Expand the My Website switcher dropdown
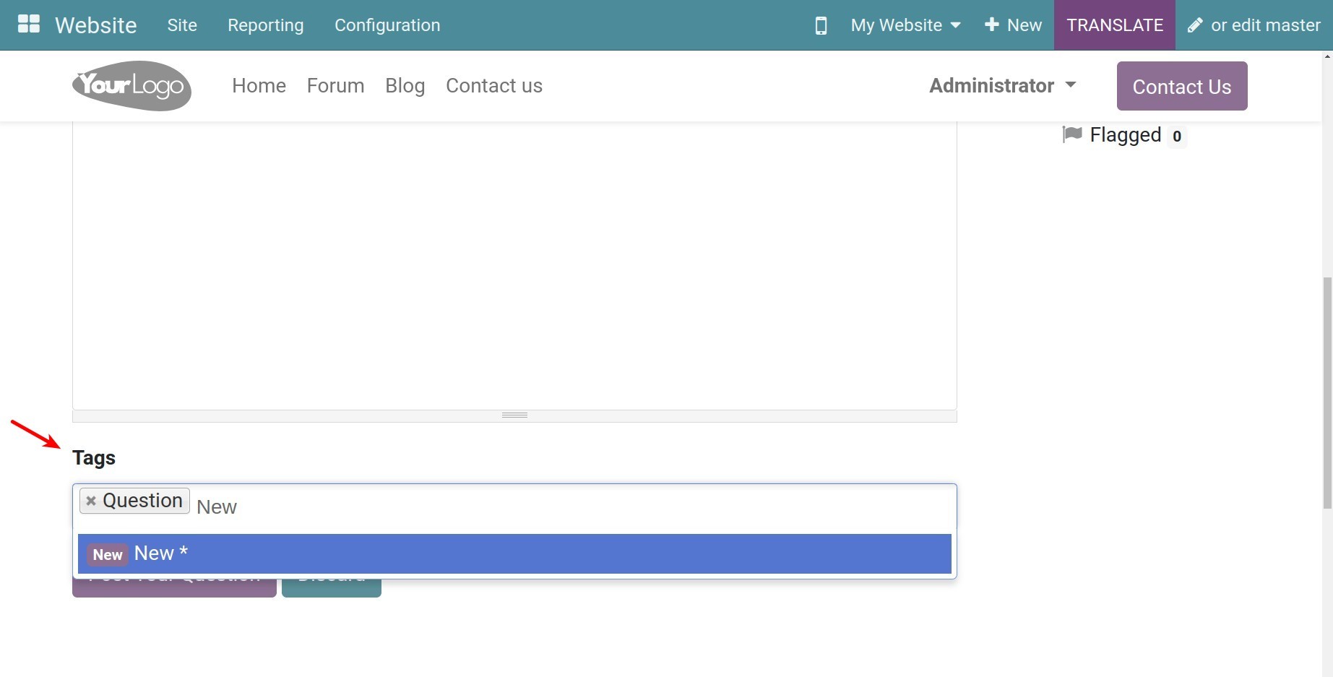The width and height of the screenshot is (1333, 677). click(905, 25)
